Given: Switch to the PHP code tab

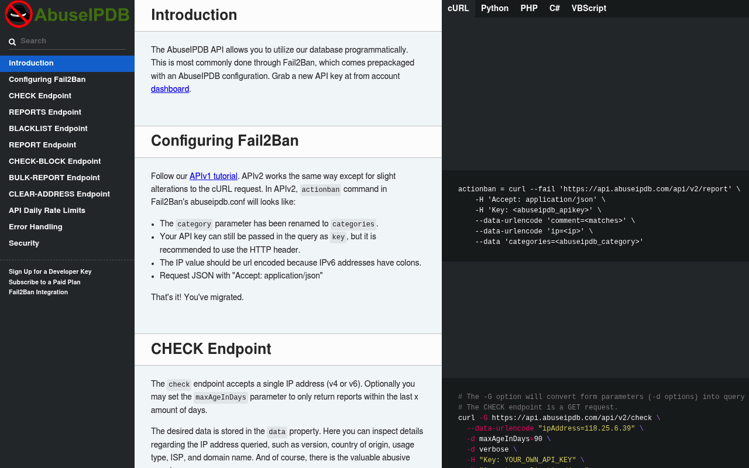Looking at the screenshot, I should pos(529,8).
